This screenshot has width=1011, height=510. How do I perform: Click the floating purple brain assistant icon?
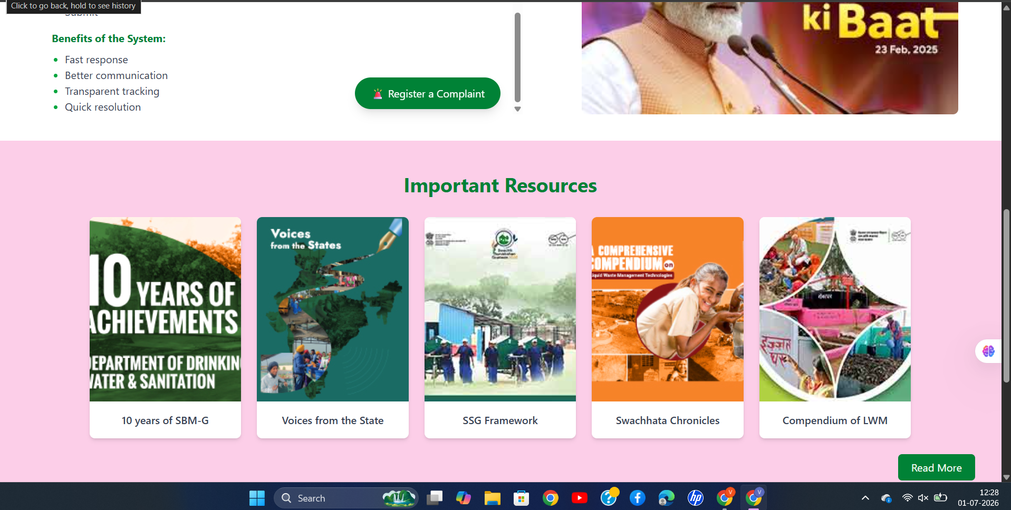pyautogui.click(x=988, y=351)
